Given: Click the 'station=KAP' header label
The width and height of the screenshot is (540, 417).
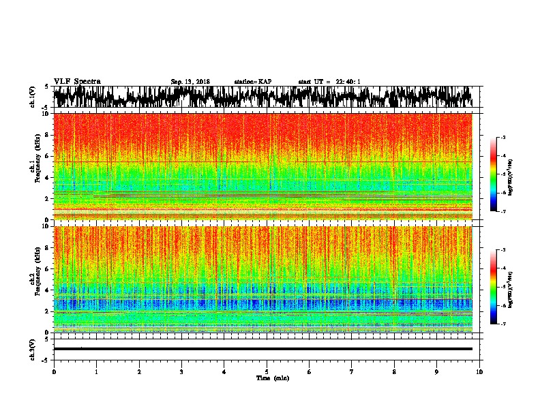Looking at the screenshot, I should (x=253, y=82).
